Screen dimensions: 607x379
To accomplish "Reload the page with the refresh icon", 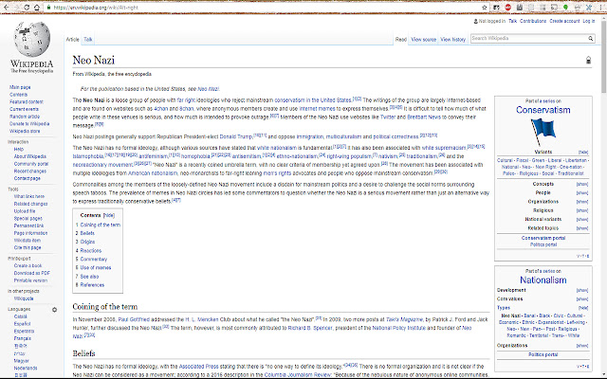I will 27,8.
